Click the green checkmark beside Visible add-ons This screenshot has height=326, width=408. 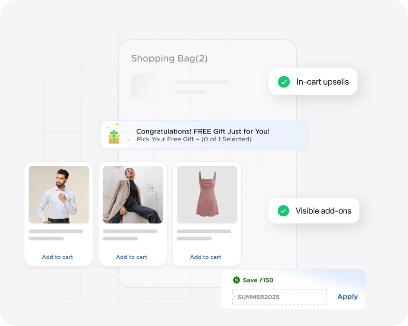point(284,211)
